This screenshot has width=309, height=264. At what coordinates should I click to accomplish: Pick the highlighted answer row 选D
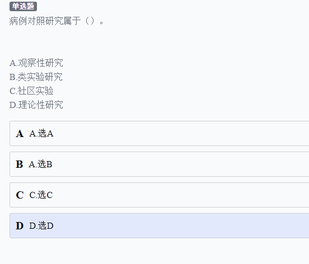coord(159,225)
